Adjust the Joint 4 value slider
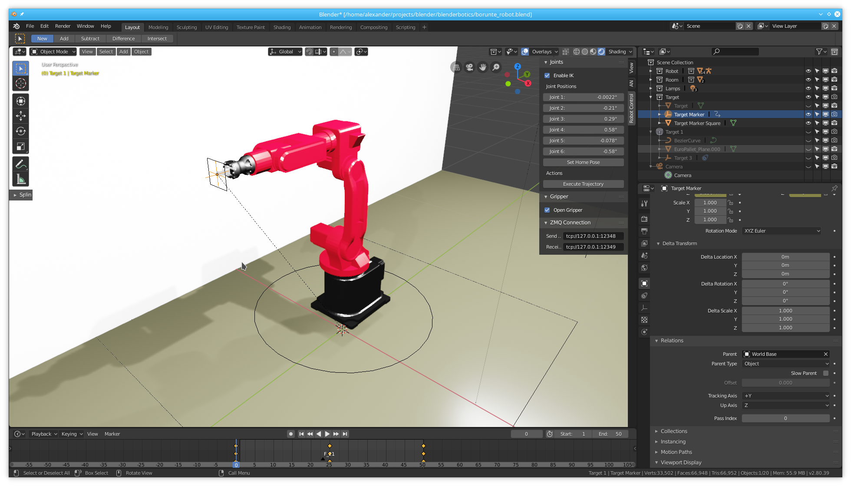The height and width of the screenshot is (486, 851). pyautogui.click(x=583, y=130)
